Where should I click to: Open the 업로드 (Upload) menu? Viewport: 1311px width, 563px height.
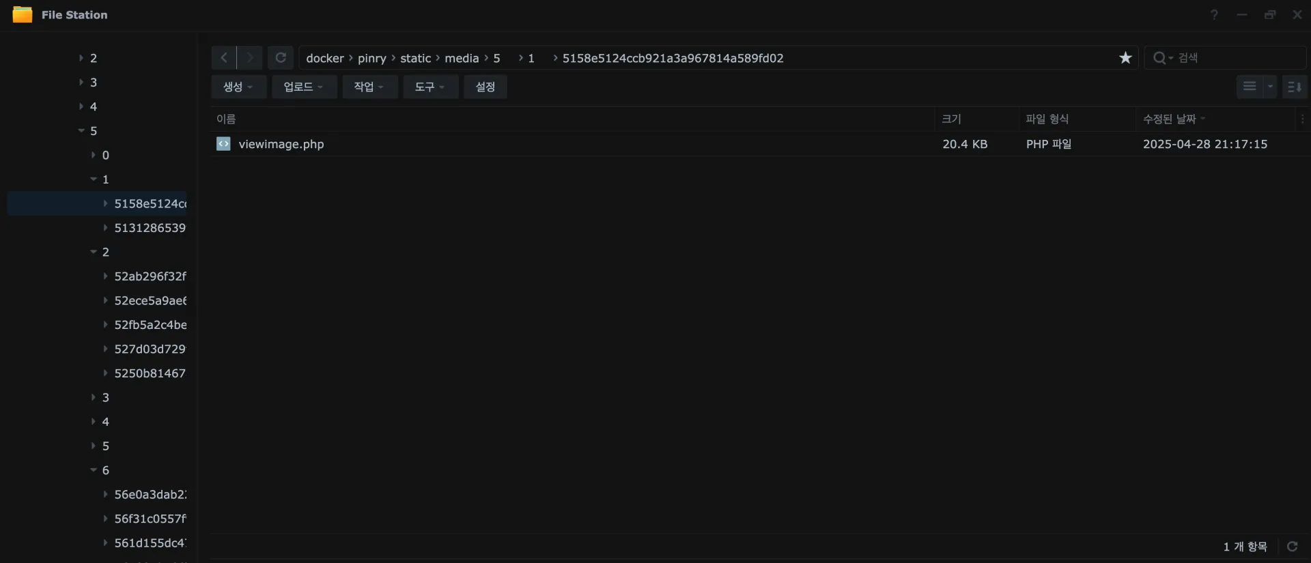[x=304, y=87]
